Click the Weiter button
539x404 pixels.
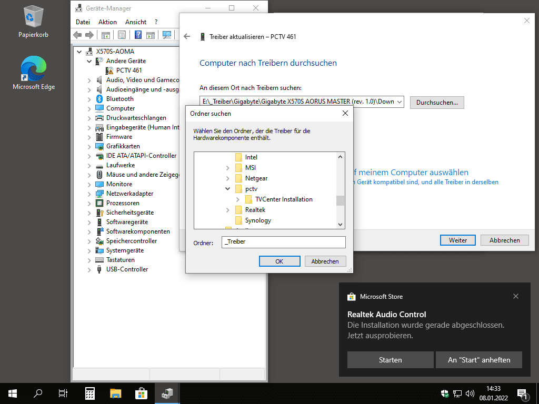[458, 240]
